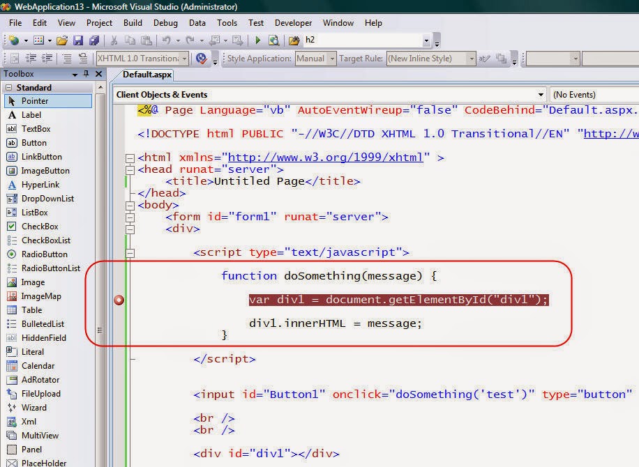The height and width of the screenshot is (467, 639).
Task: Open the Developer menu
Action: (x=293, y=23)
